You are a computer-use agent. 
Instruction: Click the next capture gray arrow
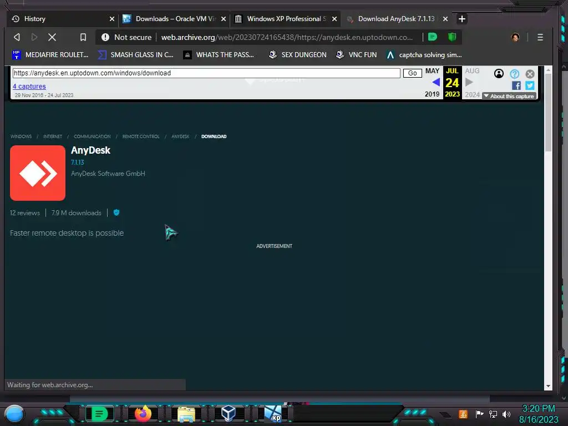469,82
